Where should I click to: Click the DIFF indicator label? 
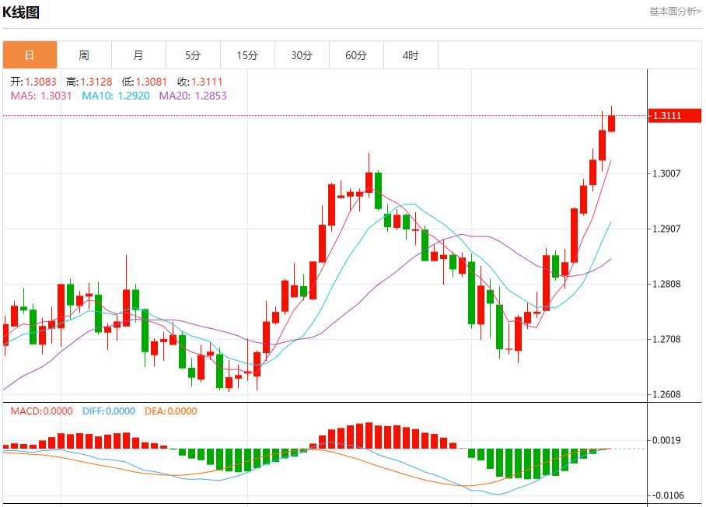point(109,411)
